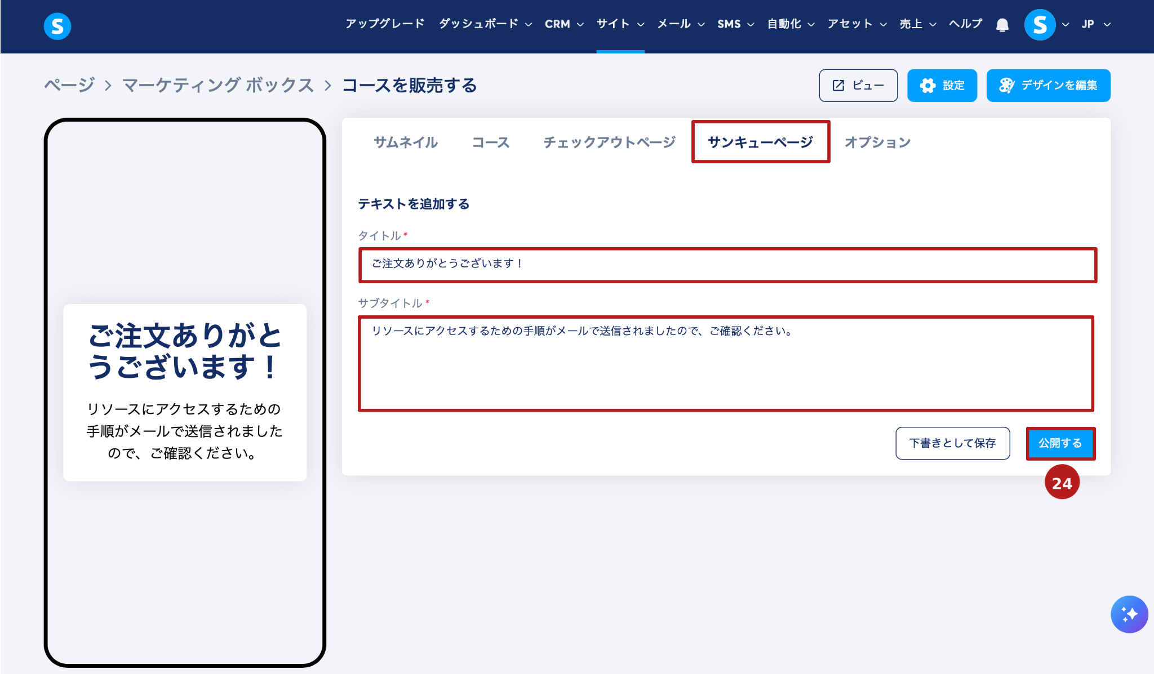Expand the CRM dropdown menu
Image resolution: width=1154 pixels, height=674 pixels.
[x=563, y=24]
